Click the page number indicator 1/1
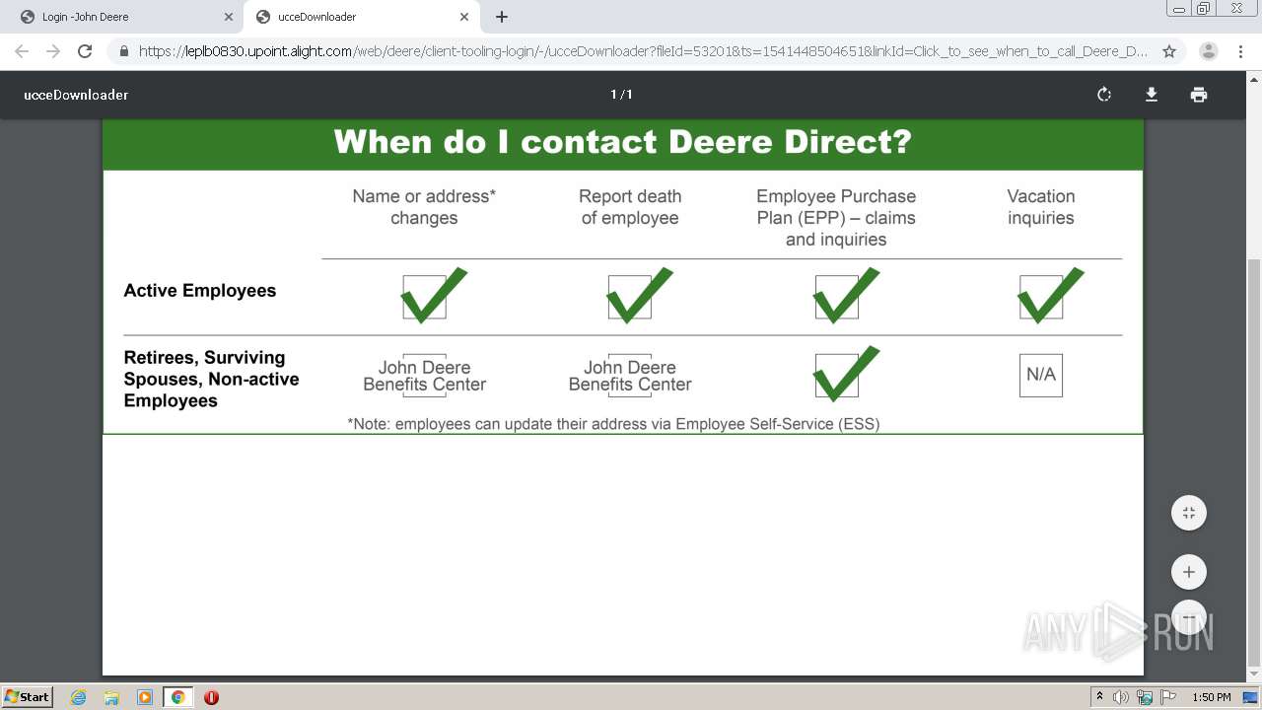Viewport: 1262px width, 710px height. click(x=621, y=95)
